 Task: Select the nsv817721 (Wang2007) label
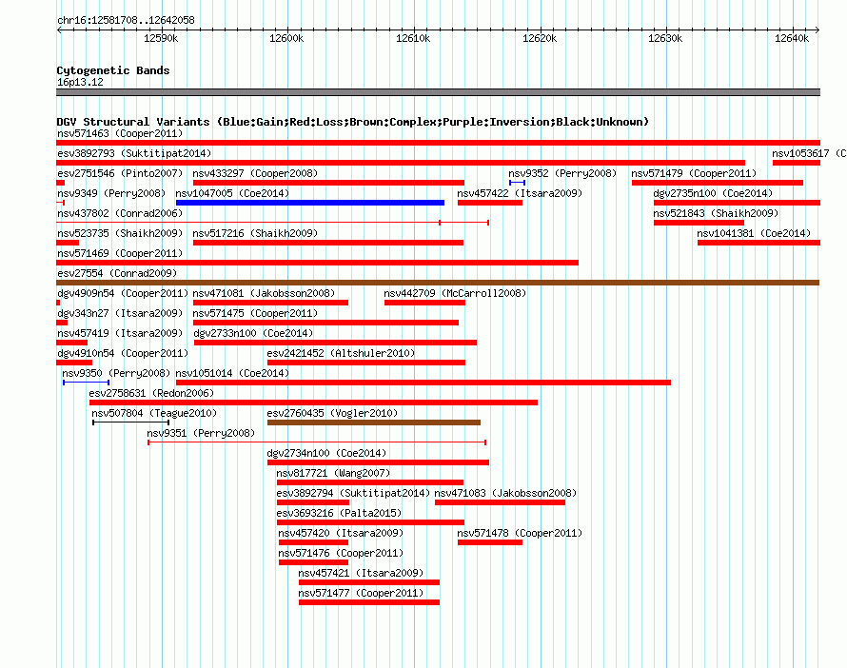333,473
